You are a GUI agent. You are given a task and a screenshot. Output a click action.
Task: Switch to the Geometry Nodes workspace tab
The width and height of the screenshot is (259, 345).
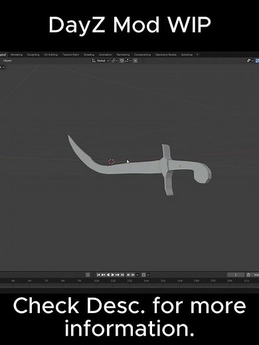166,54
